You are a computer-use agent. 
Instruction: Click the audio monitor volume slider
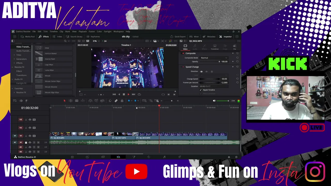click(223, 101)
